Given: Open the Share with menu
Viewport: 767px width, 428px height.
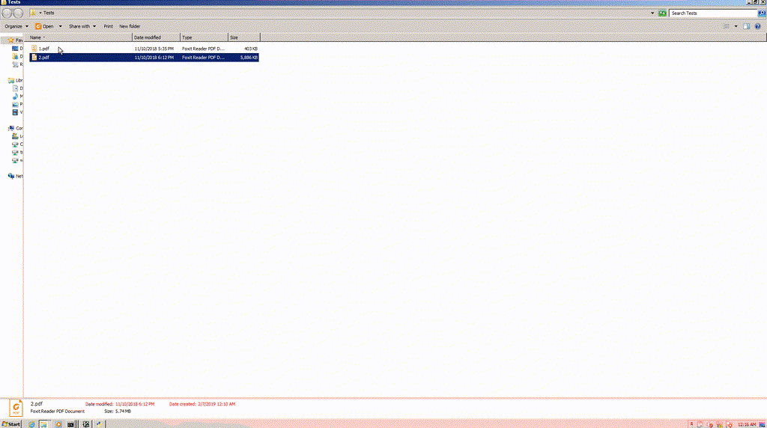Looking at the screenshot, I should click(x=82, y=26).
